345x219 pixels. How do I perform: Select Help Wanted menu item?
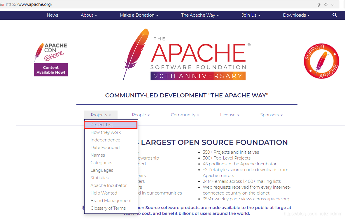click(x=111, y=193)
